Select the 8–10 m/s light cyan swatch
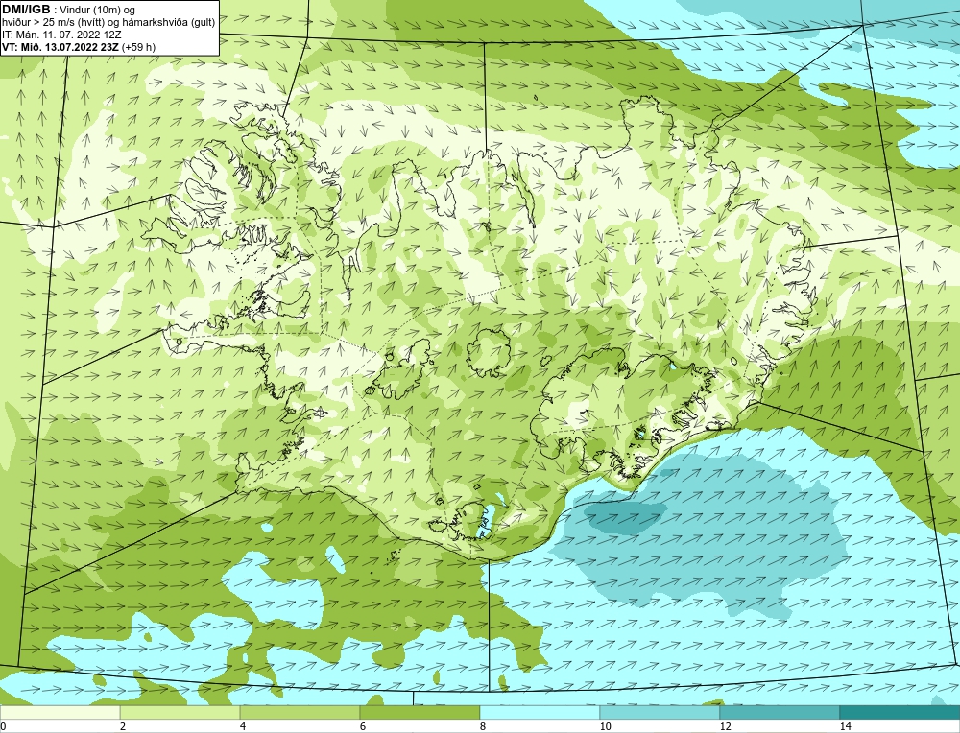 (x=540, y=712)
